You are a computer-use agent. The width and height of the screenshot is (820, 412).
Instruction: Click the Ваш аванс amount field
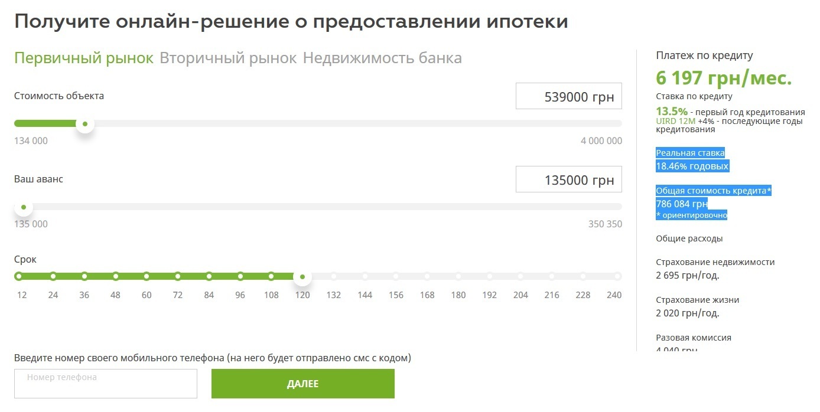pyautogui.click(x=568, y=179)
